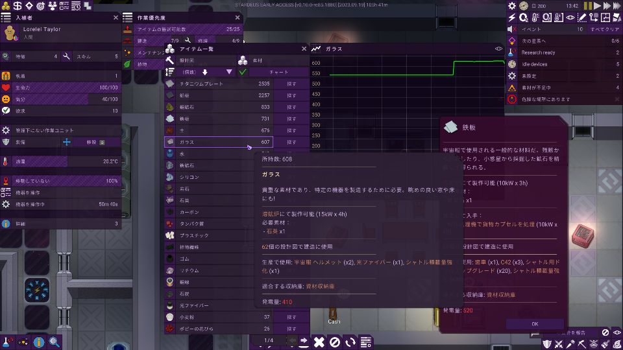
Task: Open the sort-order dropdown in item list
Action: (205, 72)
